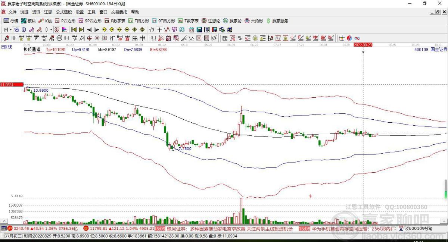This screenshot has height=242, width=448.
Task: Open the 行情 quotes view
Action: 11,21
